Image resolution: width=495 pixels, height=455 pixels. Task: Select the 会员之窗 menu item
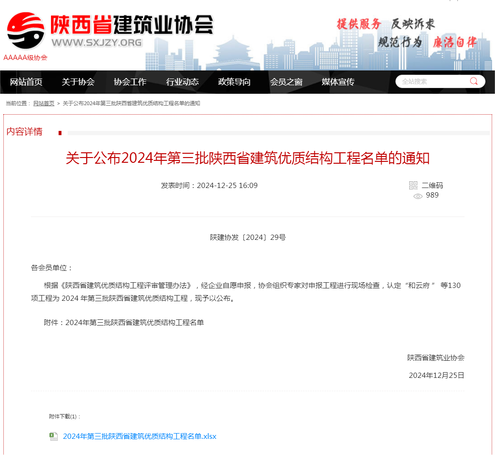pos(286,82)
